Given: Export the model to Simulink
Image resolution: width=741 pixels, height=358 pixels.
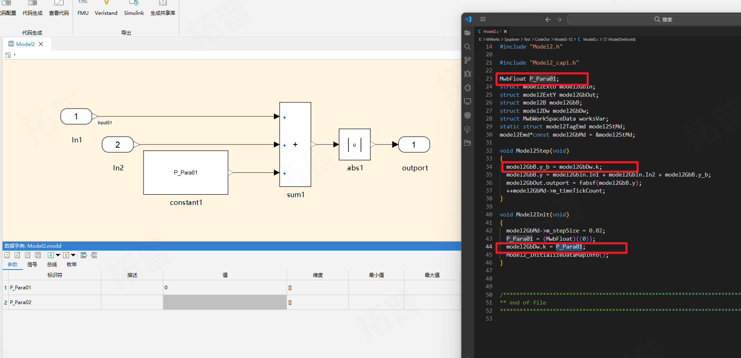Looking at the screenshot, I should (134, 8).
